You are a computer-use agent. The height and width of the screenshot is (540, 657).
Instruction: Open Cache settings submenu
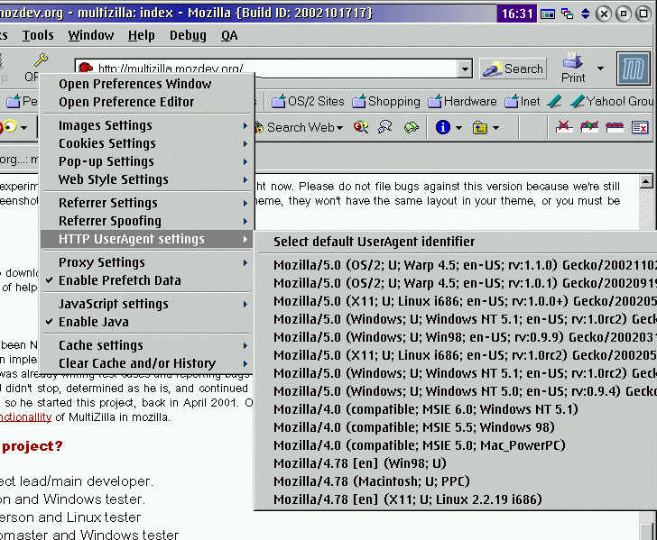[147, 345]
